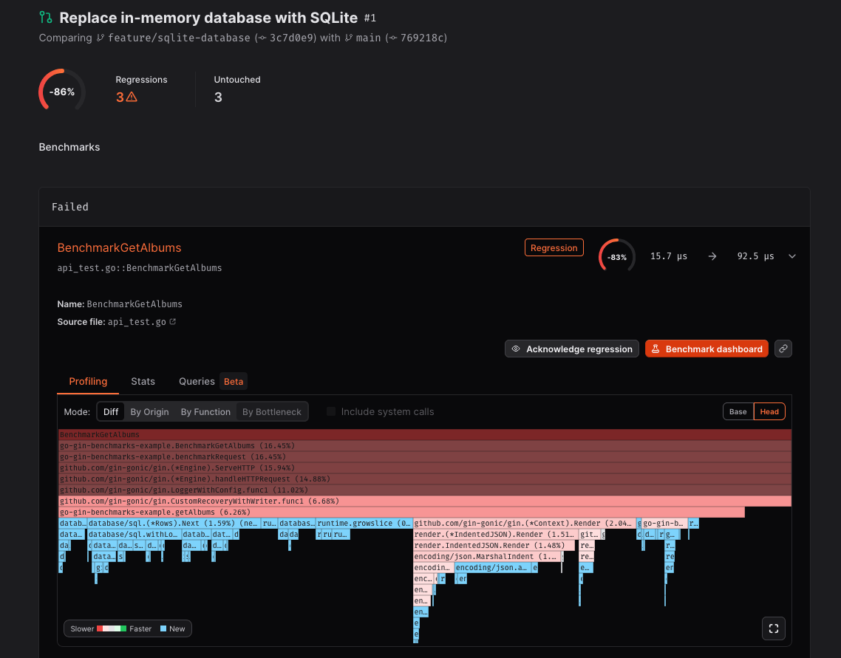This screenshot has height=658, width=841.
Task: Select root BenchmarkGetAlbums flame graph frame
Action: pos(425,434)
